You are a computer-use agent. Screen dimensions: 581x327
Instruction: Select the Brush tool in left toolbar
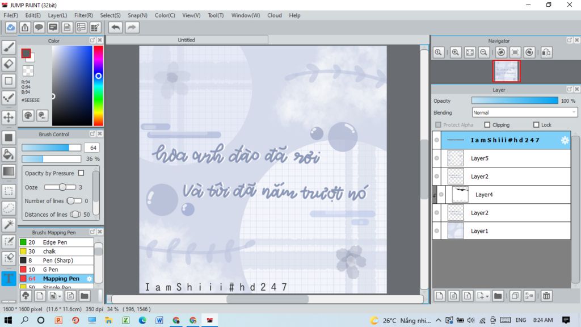9,47
